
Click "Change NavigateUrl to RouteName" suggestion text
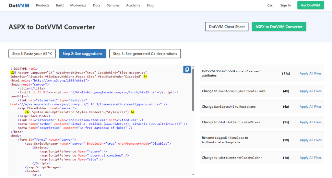229,107
